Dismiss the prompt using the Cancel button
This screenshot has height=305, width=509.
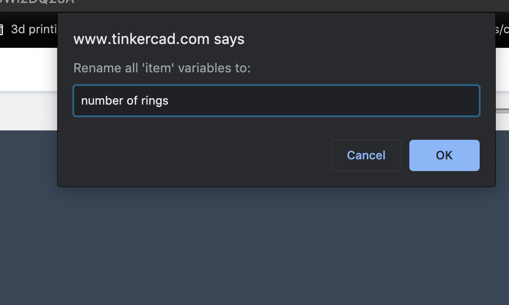(366, 155)
